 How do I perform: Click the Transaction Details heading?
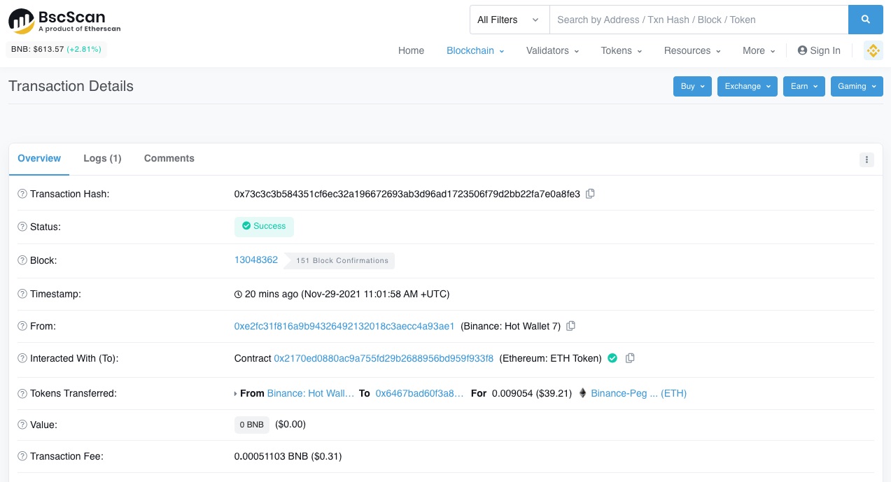click(71, 86)
